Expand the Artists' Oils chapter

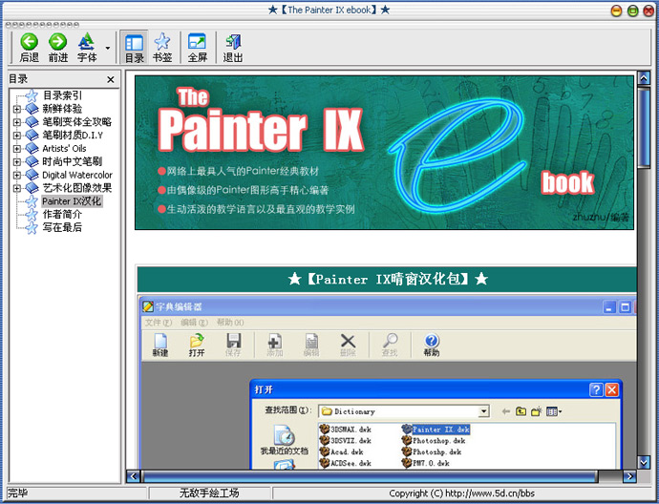[17, 149]
